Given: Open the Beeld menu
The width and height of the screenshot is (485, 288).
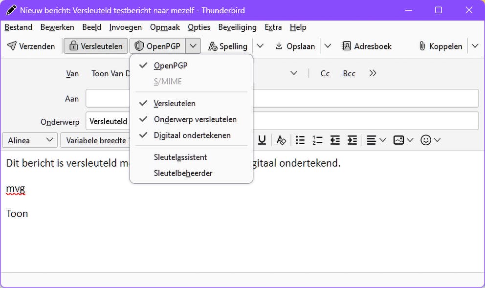Looking at the screenshot, I should [x=92, y=27].
